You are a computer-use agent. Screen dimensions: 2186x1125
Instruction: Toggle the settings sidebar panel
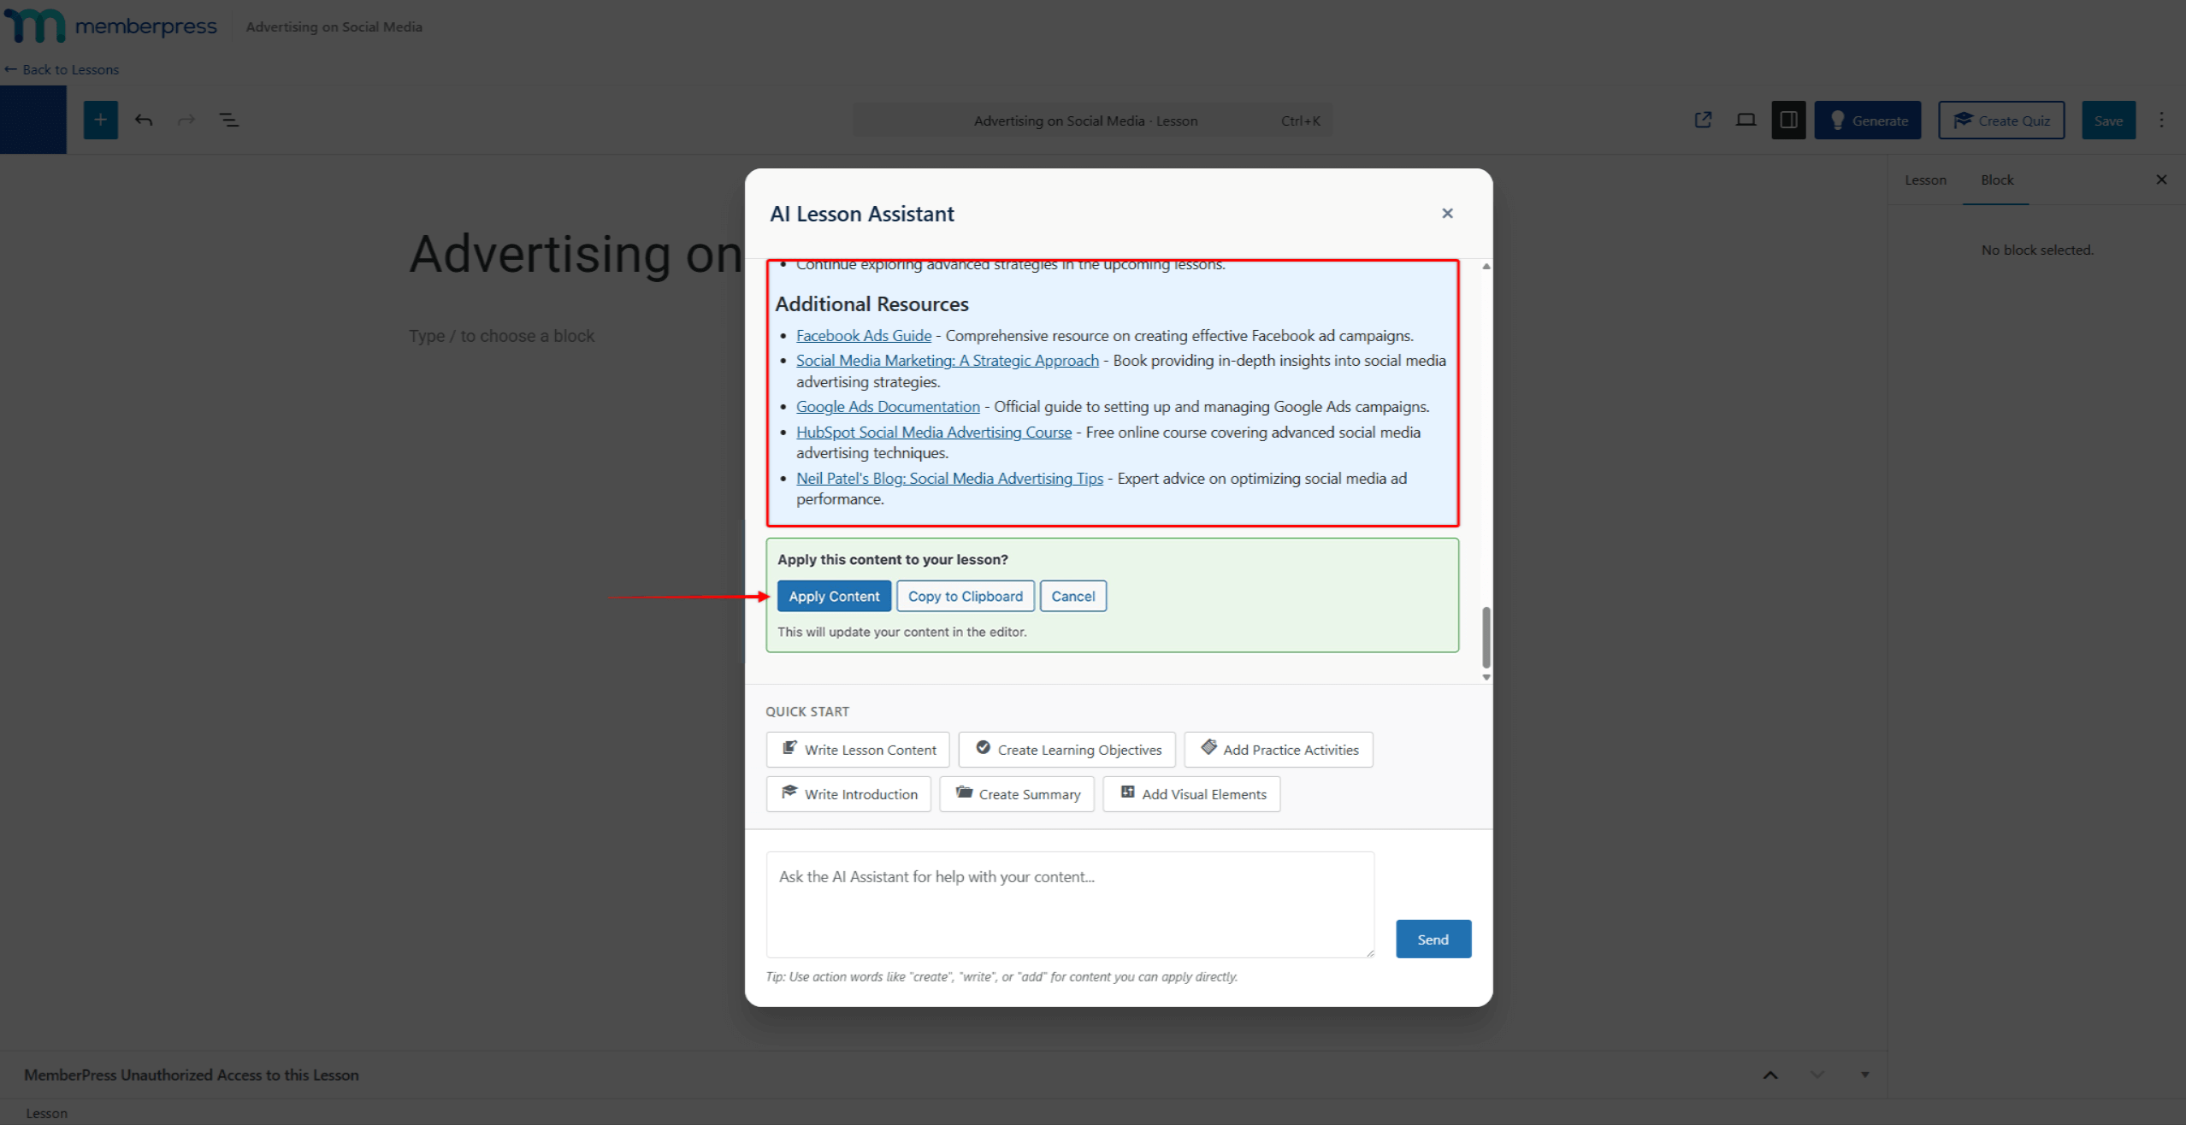click(1787, 120)
